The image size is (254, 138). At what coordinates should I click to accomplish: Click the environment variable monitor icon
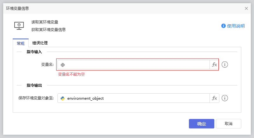19,26
